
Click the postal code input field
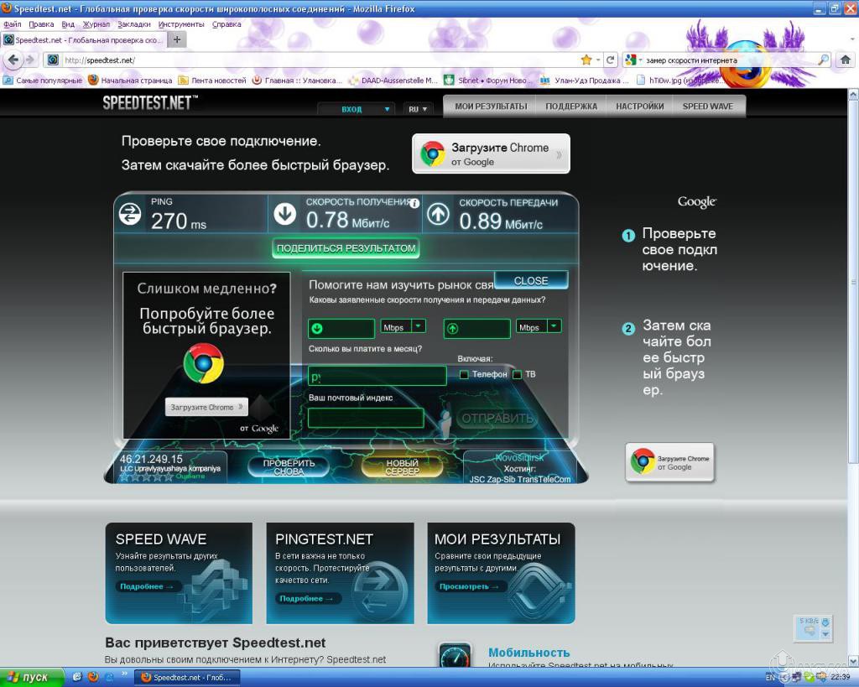click(x=365, y=418)
